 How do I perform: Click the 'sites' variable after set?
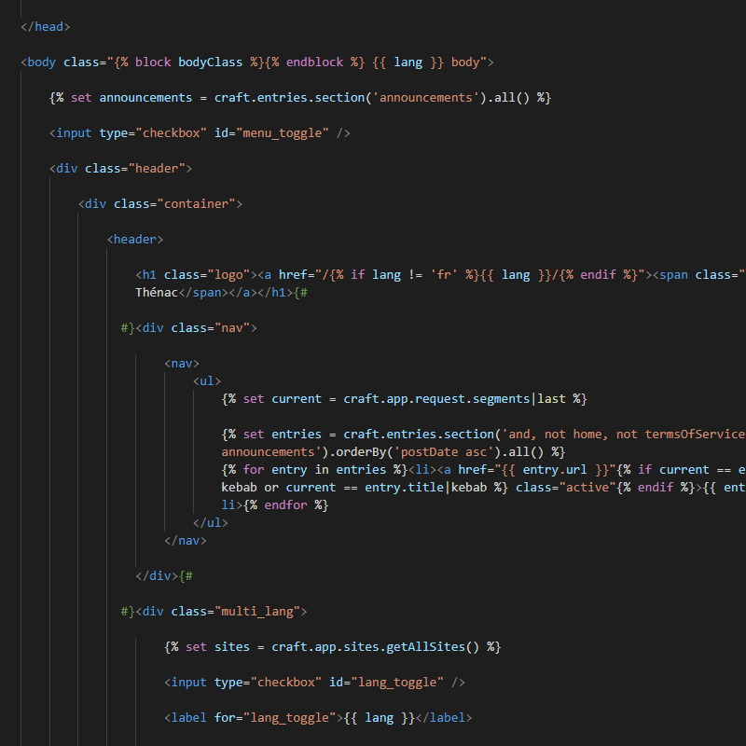click(x=231, y=647)
